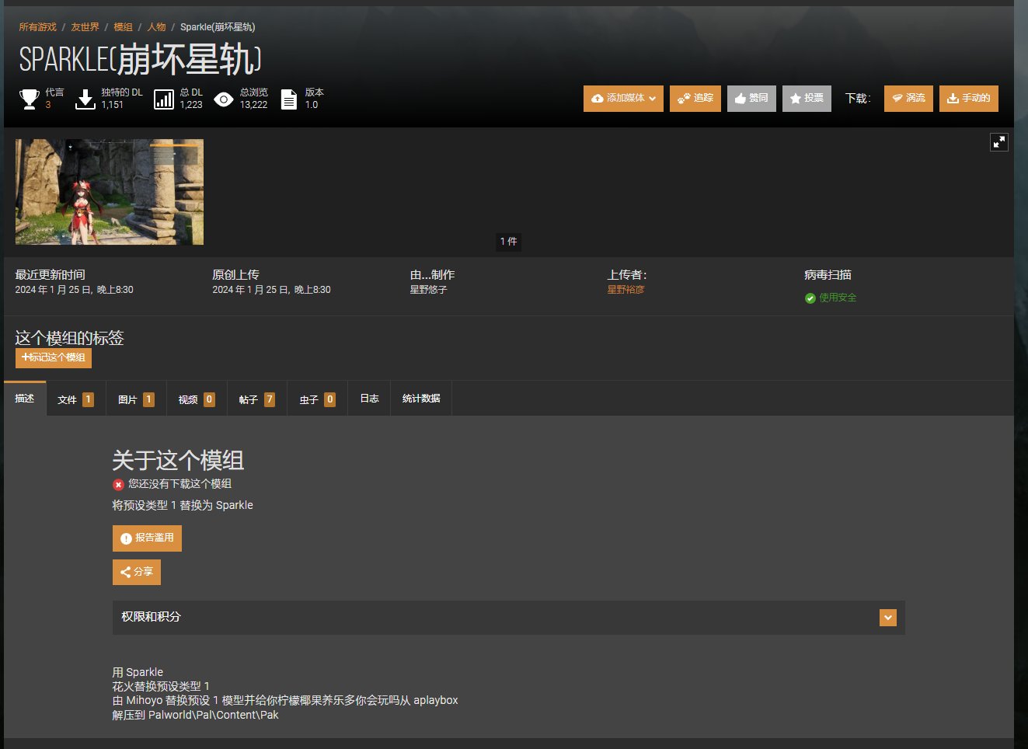Go to 所有游戏 breadcrumb link
Image resolution: width=1028 pixels, height=749 pixels.
(38, 27)
